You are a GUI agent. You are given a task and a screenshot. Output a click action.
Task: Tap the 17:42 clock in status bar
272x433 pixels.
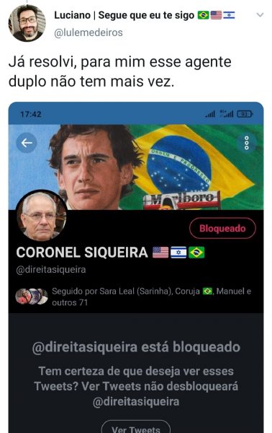coord(31,114)
